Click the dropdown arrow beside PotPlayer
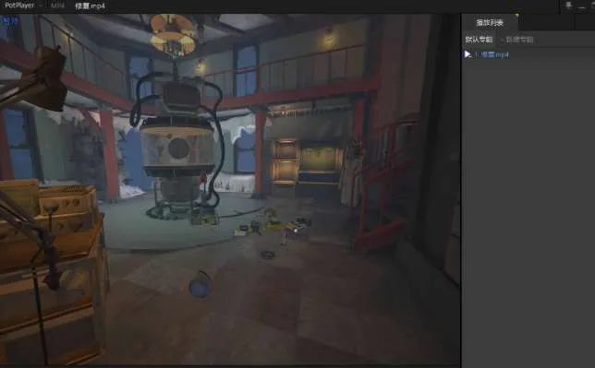The image size is (595, 368). point(41,6)
